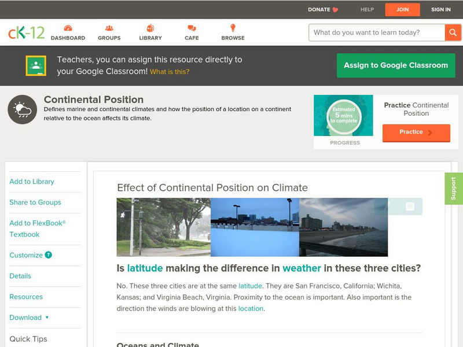Image resolution: width=463 pixels, height=347 pixels.
Task: Click the Customize sidebar link
Action: coord(26,255)
